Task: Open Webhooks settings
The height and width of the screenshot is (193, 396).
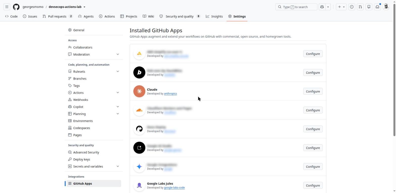Action: (93, 100)
